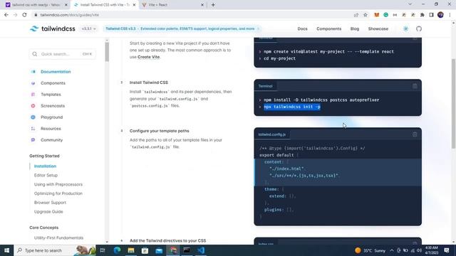Open the Windows Start menu
Viewport: 456px width, 256px height.
(6, 250)
